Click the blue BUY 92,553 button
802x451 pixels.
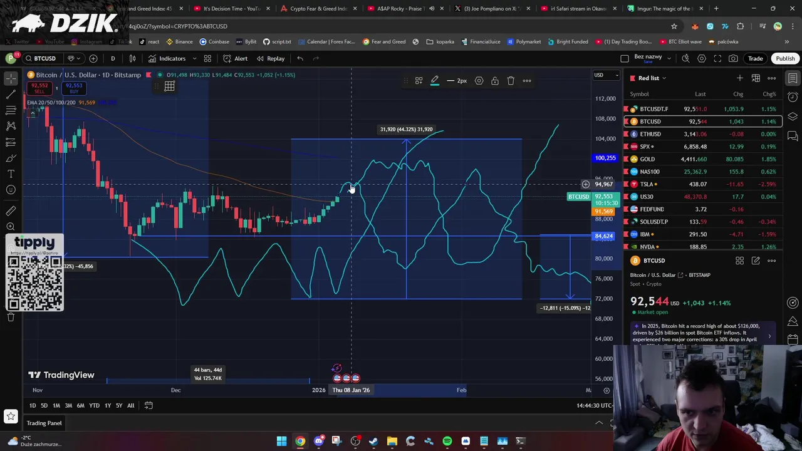(74, 88)
